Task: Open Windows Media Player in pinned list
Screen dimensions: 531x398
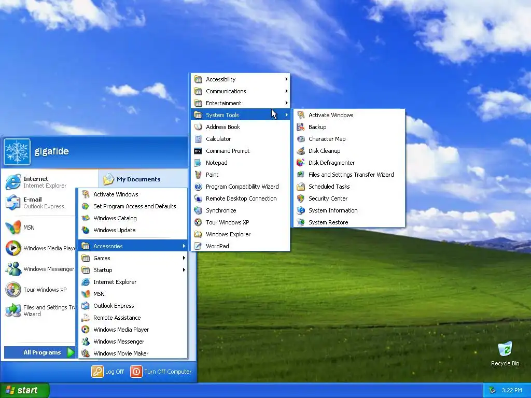Action: [x=39, y=248]
